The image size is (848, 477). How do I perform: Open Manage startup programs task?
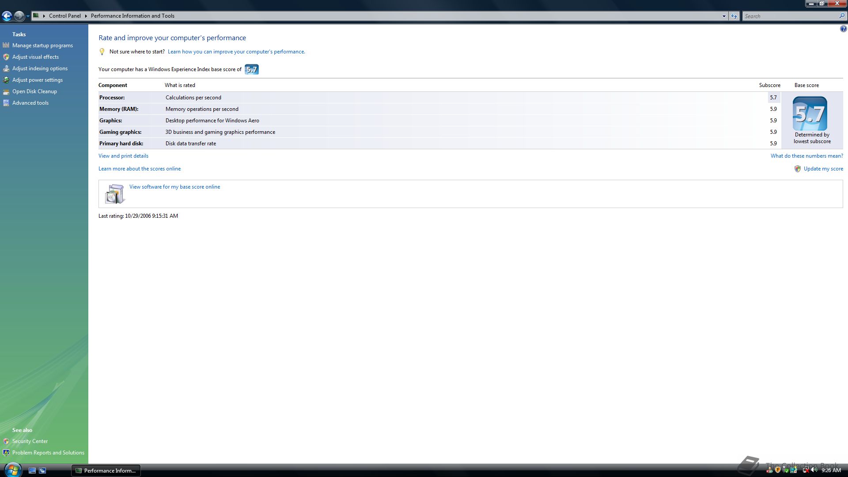(42, 45)
